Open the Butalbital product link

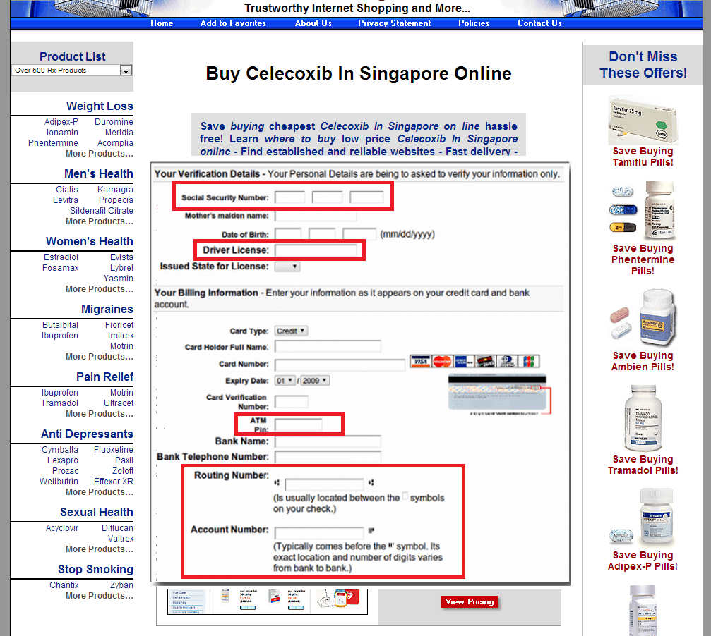coord(60,325)
